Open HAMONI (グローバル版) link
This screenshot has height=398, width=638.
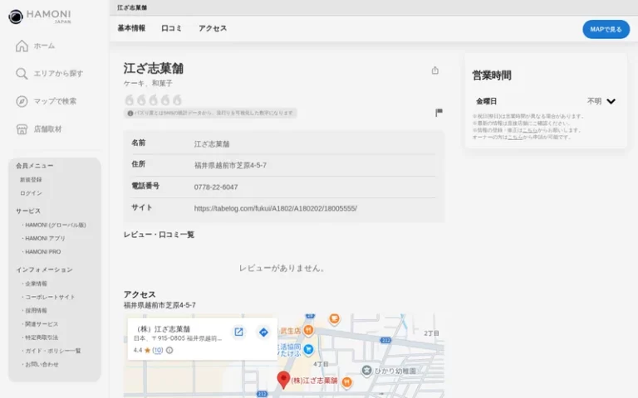[x=56, y=225]
